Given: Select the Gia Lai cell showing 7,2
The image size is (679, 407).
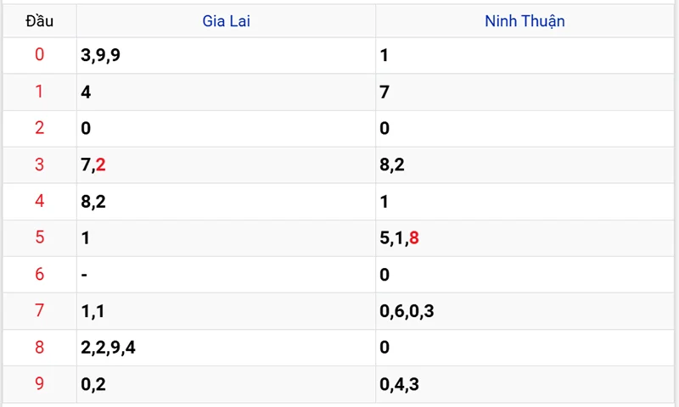Looking at the screenshot, I should (93, 165).
